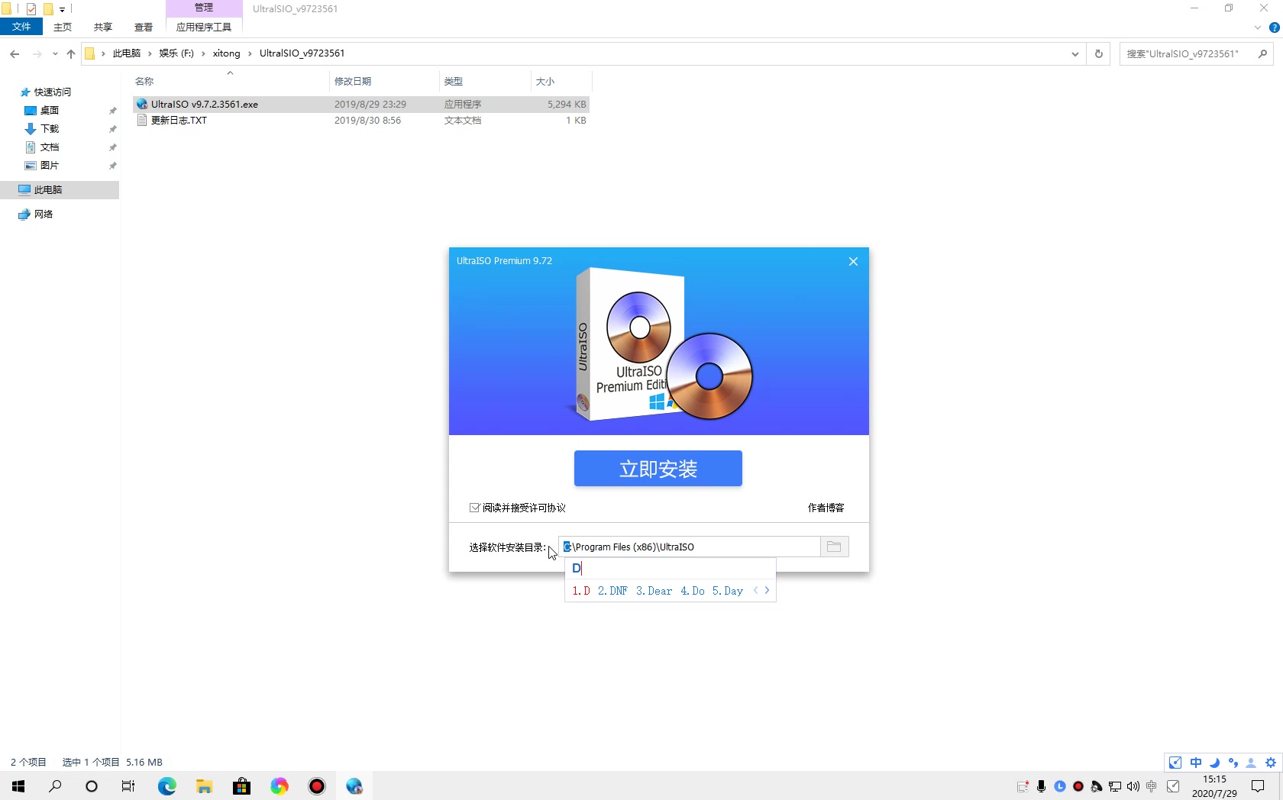Sort by the 大小 column header
The height and width of the screenshot is (800, 1283).
(561, 81)
